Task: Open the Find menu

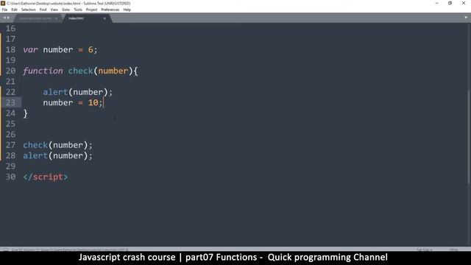Action: coord(43,10)
